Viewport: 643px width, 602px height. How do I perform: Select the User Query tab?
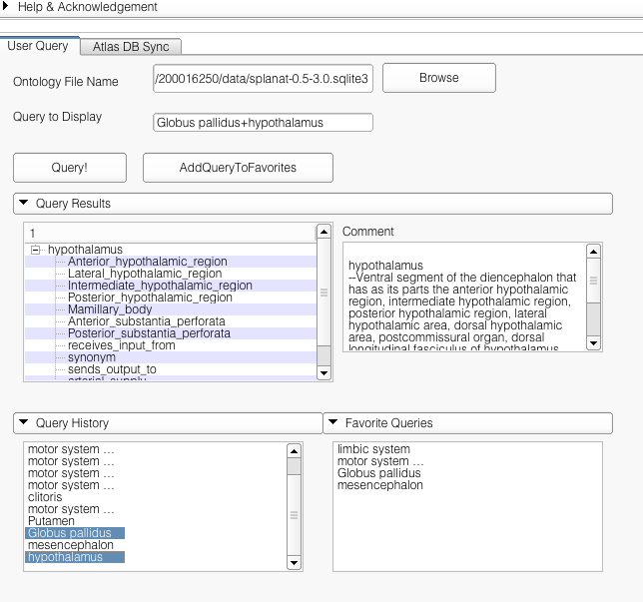click(x=38, y=46)
